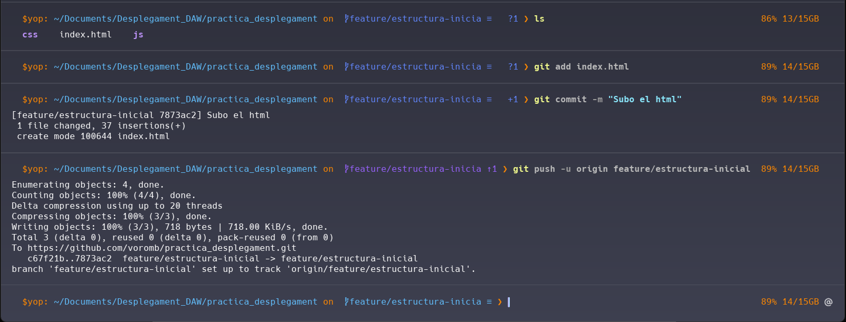Click the ?1 untracked indicator before git add
Image resolution: width=846 pixels, height=322 pixels.
click(x=512, y=67)
